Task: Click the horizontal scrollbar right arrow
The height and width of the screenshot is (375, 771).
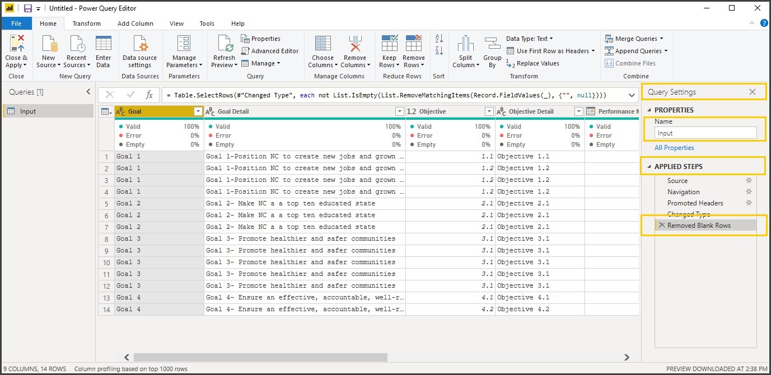Action: pos(627,357)
